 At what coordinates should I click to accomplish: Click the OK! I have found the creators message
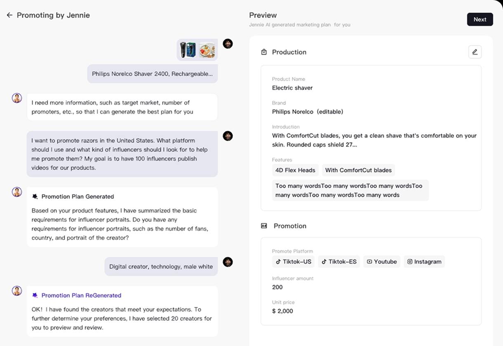coord(122,318)
